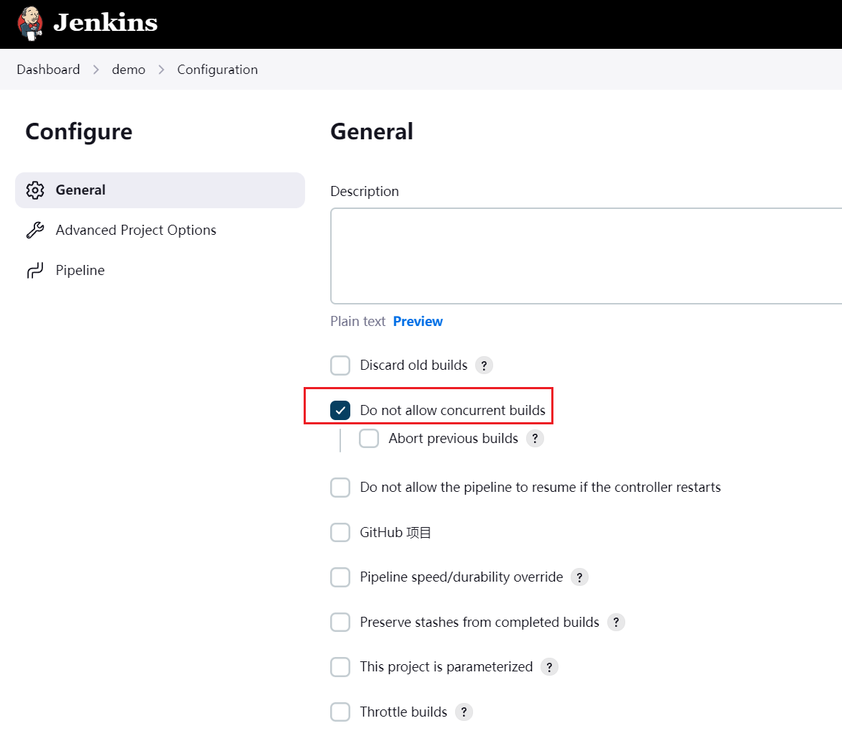Open help for Discard old builds

click(484, 365)
